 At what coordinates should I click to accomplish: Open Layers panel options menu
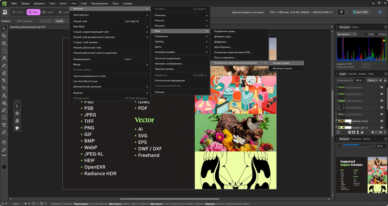385,74
